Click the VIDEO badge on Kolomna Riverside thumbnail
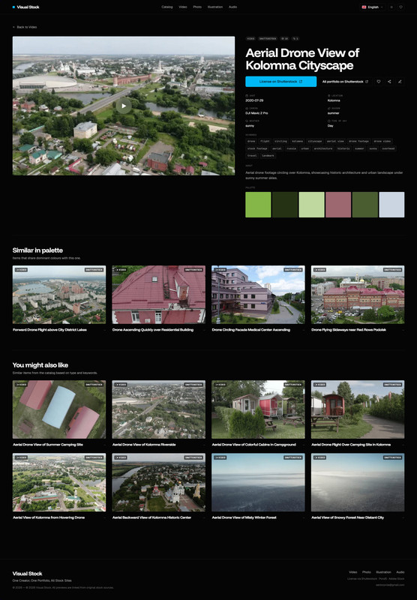417x600 pixels. [x=121, y=385]
